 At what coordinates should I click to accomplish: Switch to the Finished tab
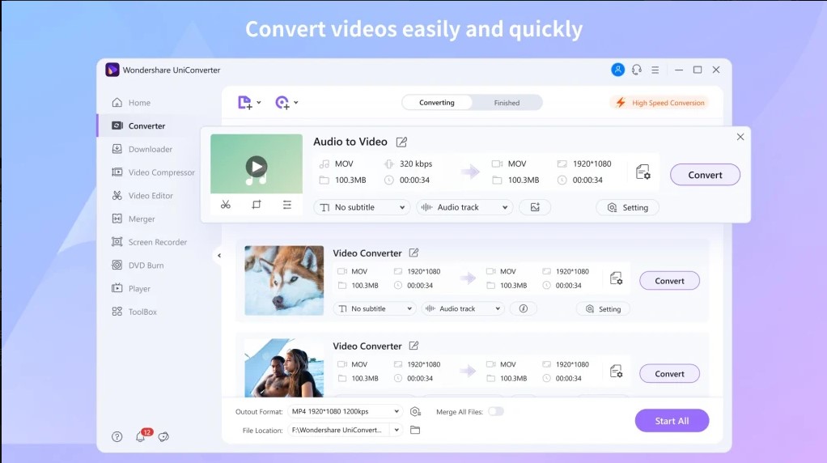[507, 102]
